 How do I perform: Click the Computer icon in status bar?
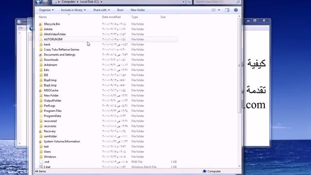coord(205,171)
